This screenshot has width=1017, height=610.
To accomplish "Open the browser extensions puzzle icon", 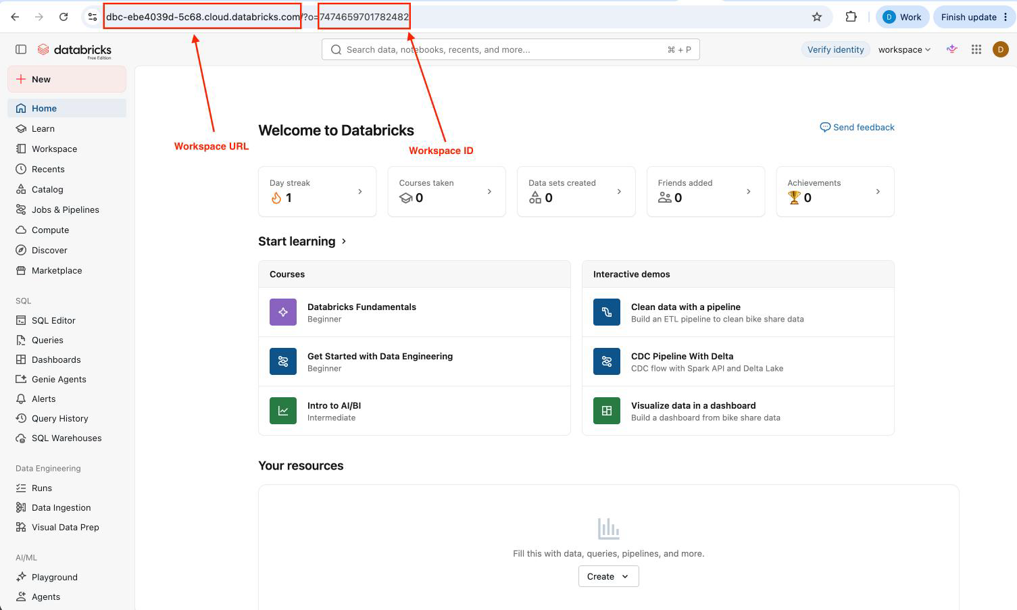I will point(851,17).
